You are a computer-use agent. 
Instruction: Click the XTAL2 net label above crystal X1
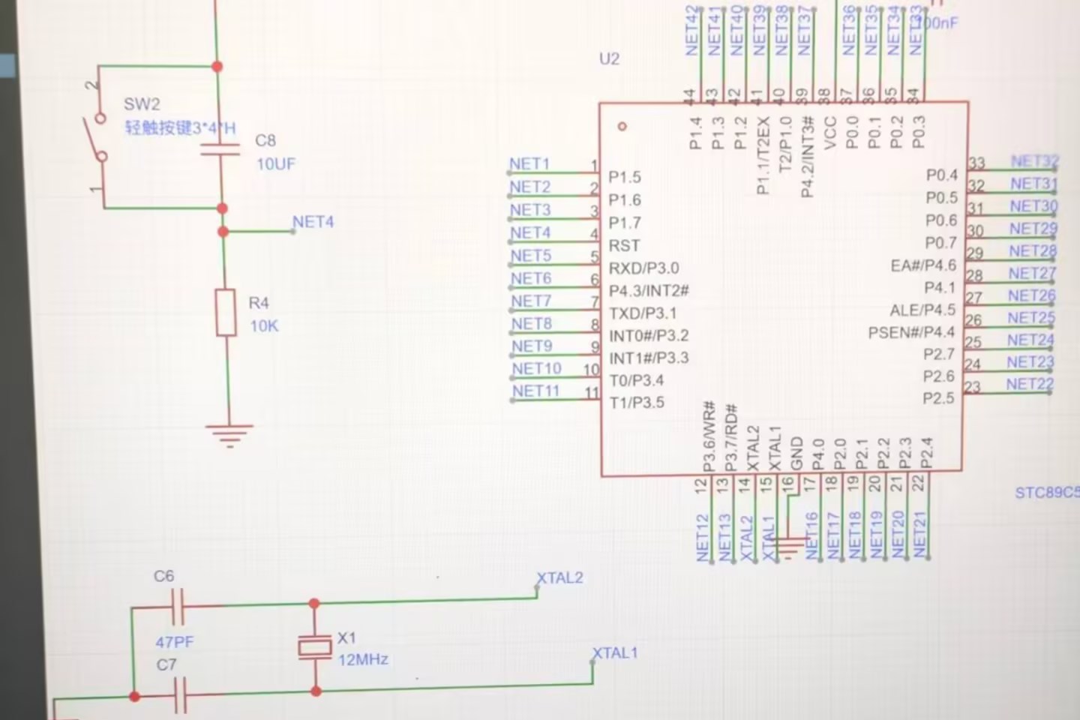click(x=559, y=578)
